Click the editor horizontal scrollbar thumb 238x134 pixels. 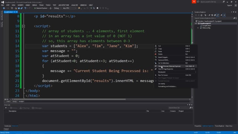70,99
